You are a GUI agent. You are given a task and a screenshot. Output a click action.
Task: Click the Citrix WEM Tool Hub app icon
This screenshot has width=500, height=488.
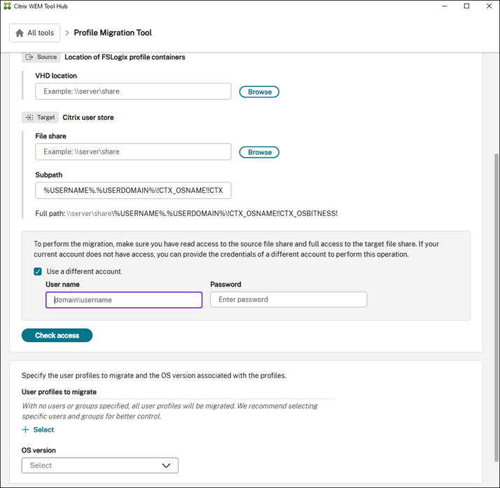(x=8, y=6)
